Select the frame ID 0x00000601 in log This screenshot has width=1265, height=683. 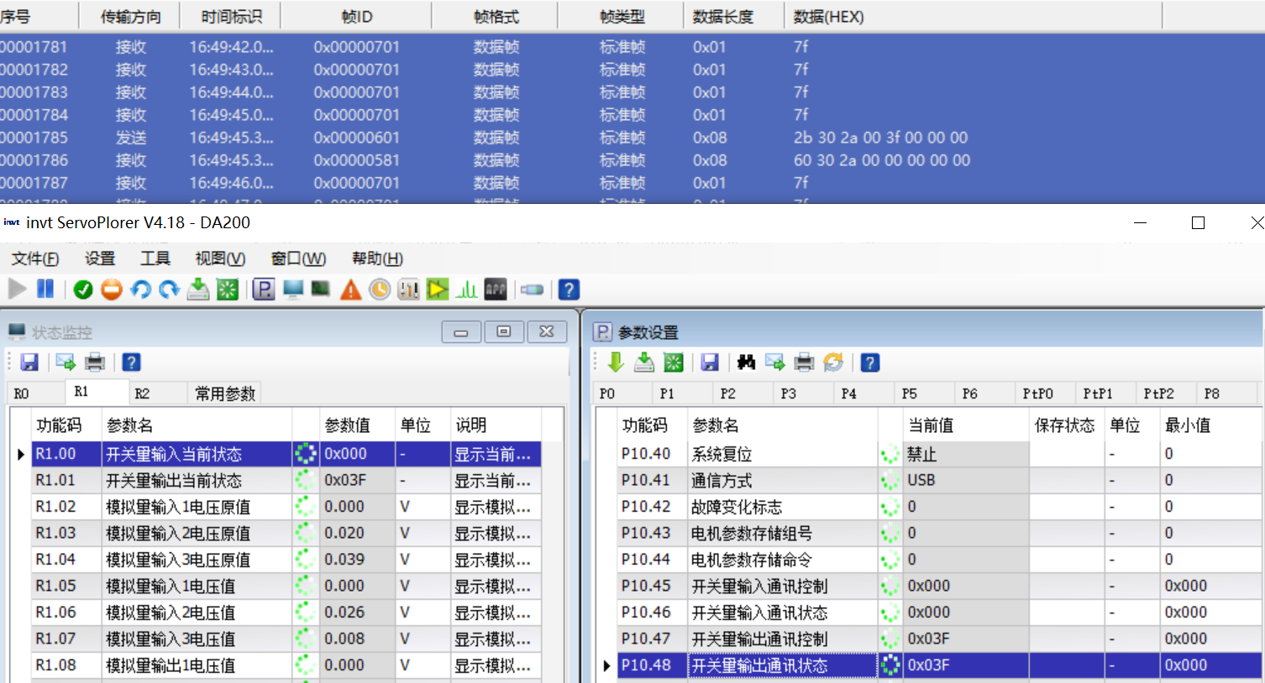[357, 138]
